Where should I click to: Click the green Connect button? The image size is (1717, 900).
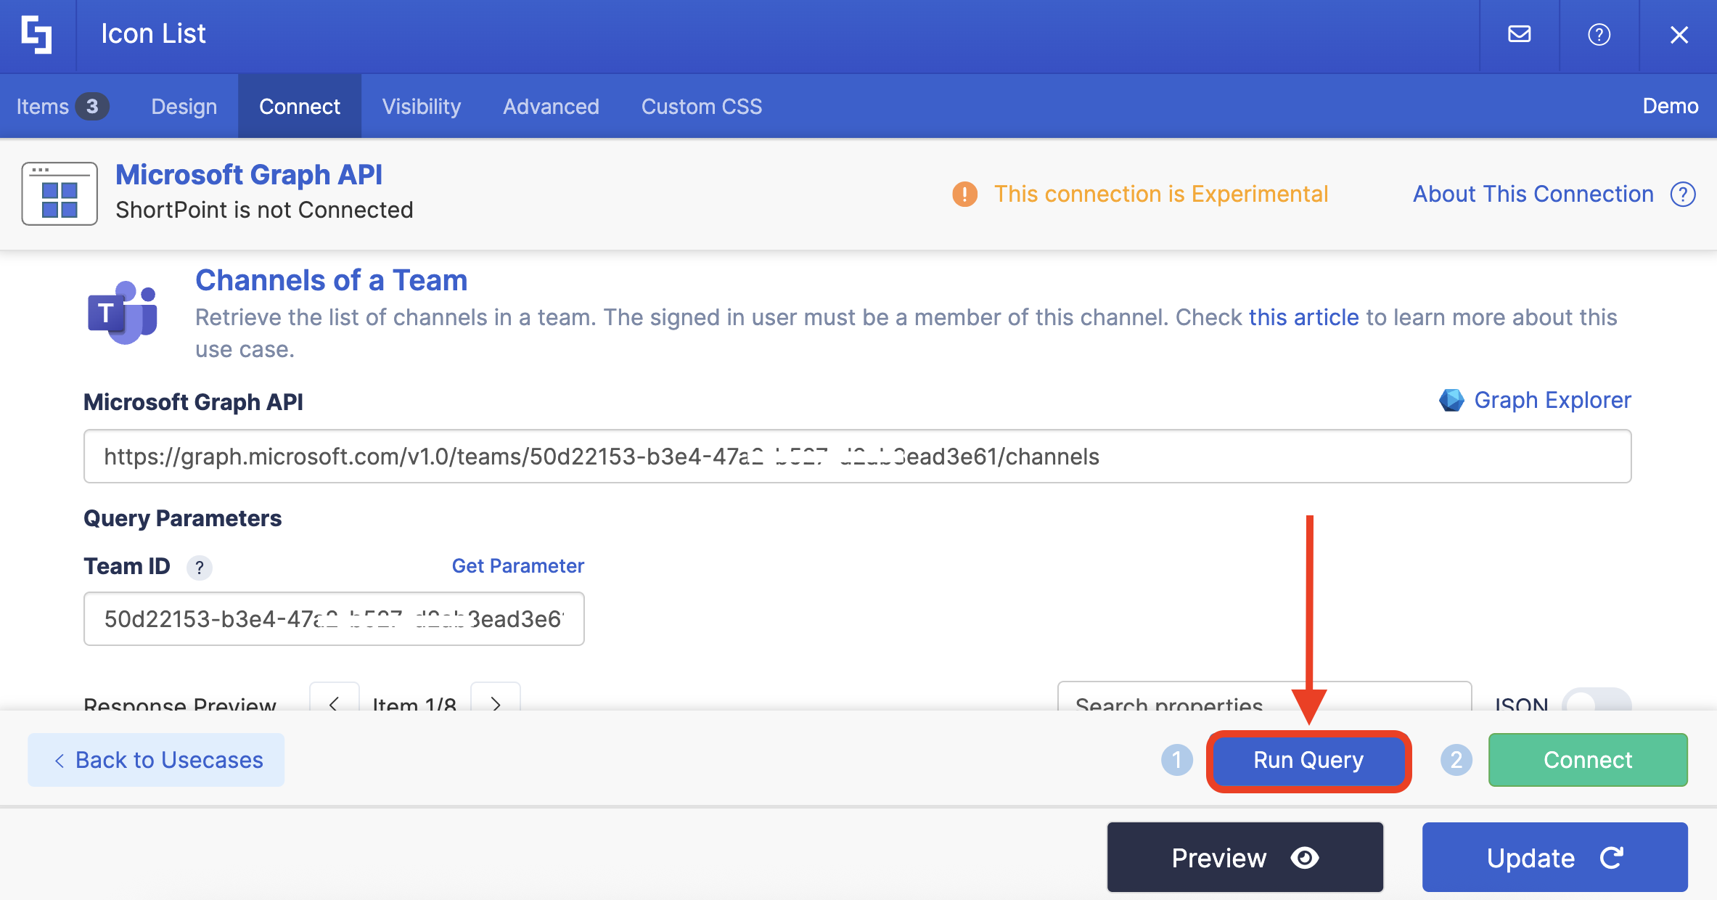1587,760
